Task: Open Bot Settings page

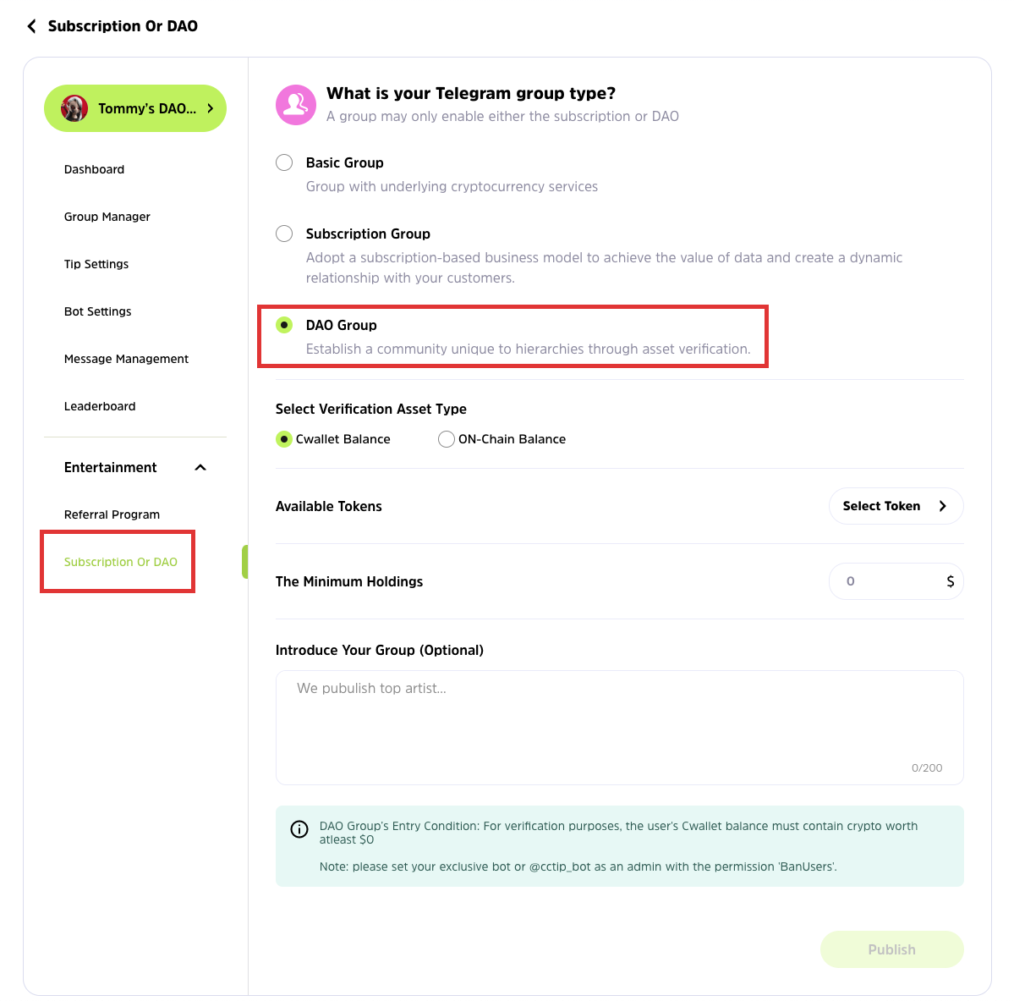Action: [x=98, y=311]
